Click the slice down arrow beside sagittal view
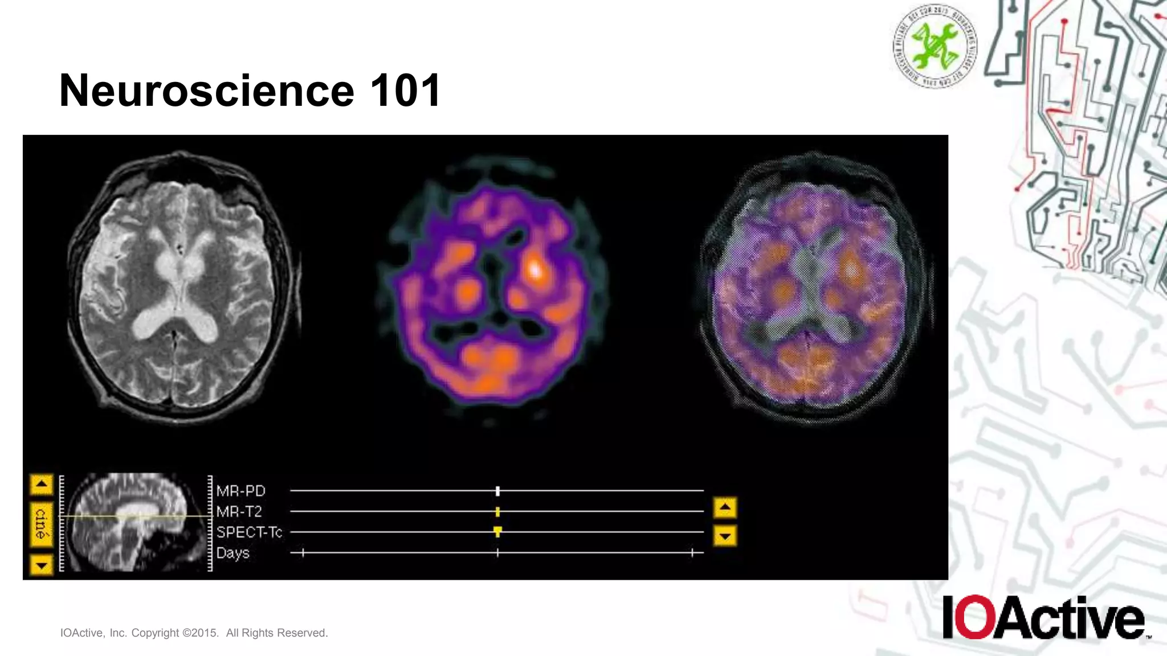Viewport: 1167px width, 656px height. pos(42,565)
